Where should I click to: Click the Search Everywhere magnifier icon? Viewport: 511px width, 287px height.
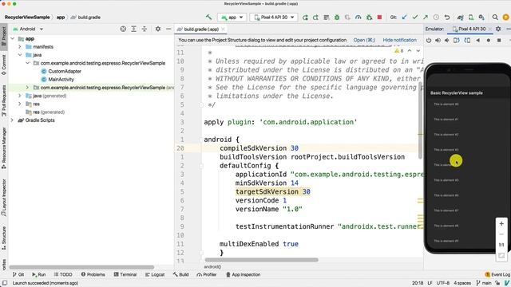pyautogui.click(x=495, y=18)
